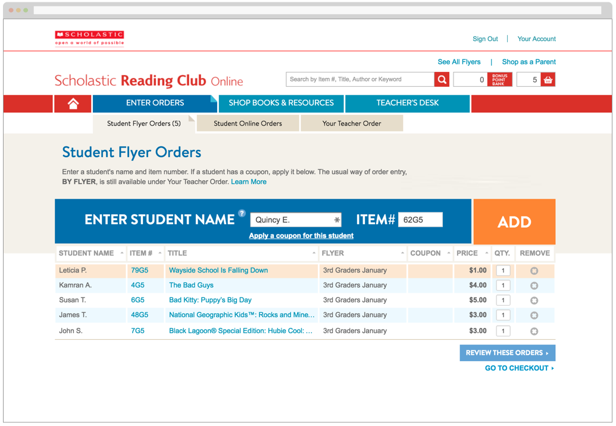
Task: Remove James T.'s order
Action: [534, 316]
